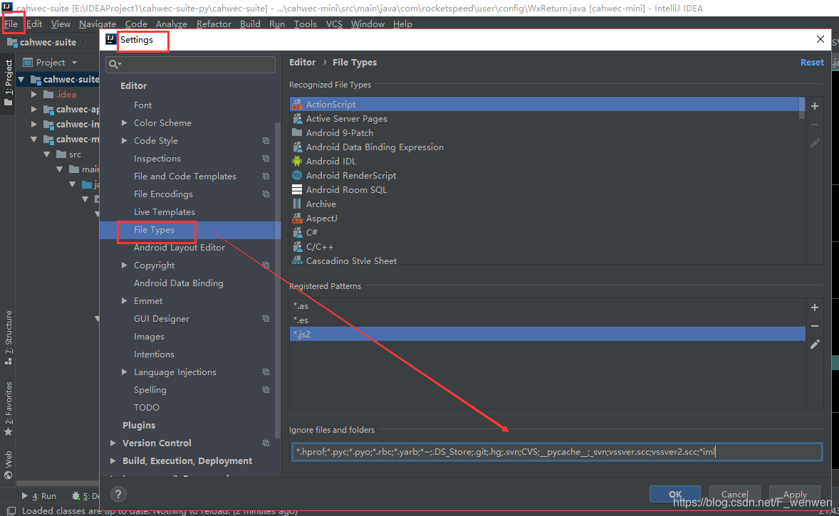Click the recognized file types scrollbar
The height and width of the screenshot is (516, 839).
point(801,108)
